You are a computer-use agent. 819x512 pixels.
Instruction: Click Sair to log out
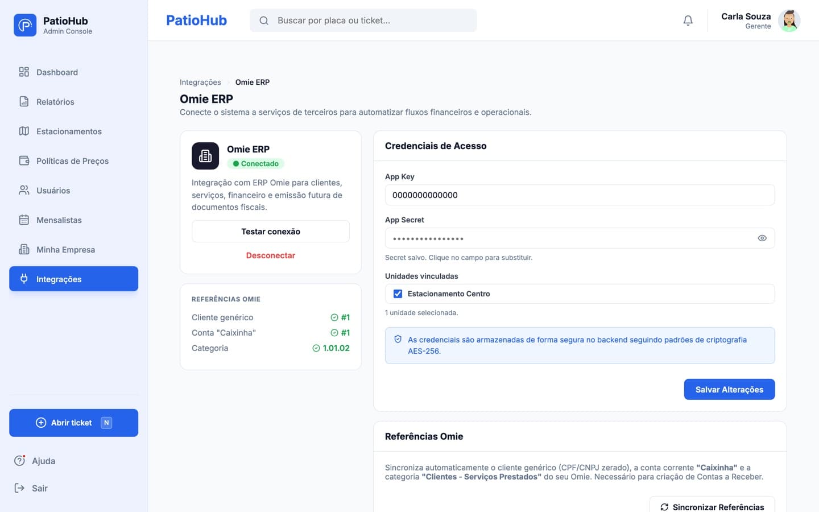(31, 488)
